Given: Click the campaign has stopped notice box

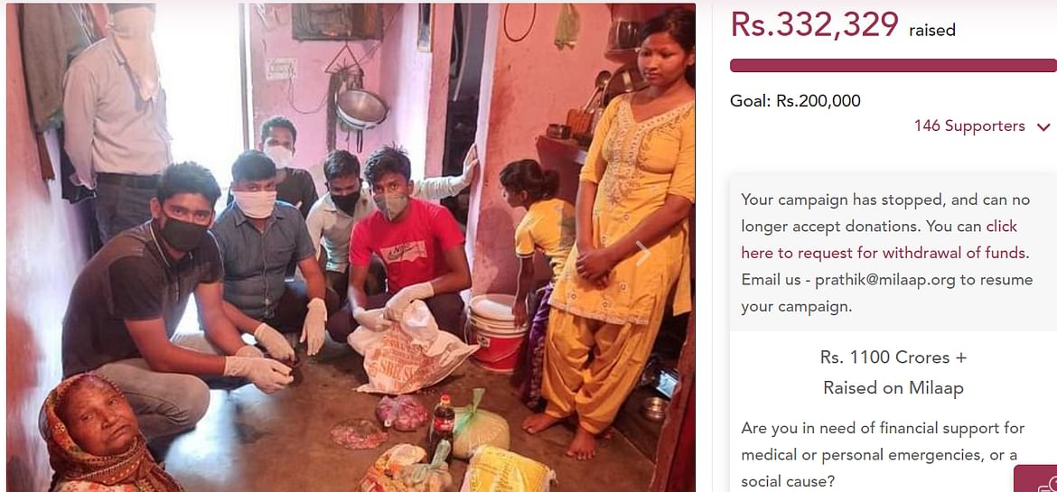Looking at the screenshot, I should 893,254.
